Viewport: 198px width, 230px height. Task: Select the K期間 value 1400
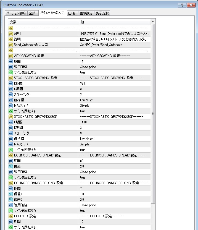click(x=115, y=122)
